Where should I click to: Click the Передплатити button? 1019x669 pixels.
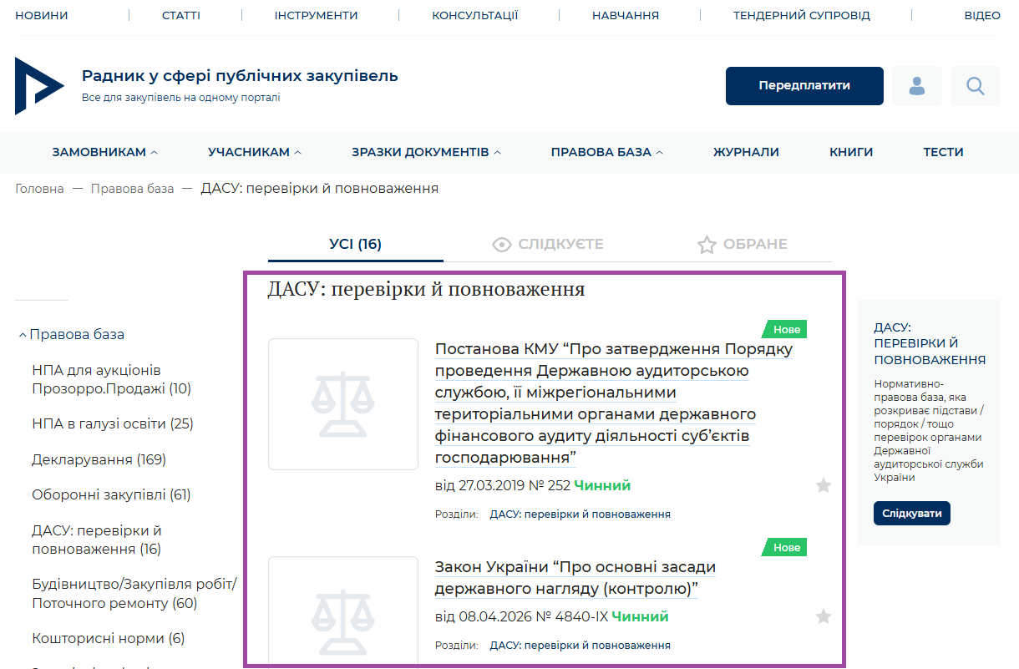804,86
